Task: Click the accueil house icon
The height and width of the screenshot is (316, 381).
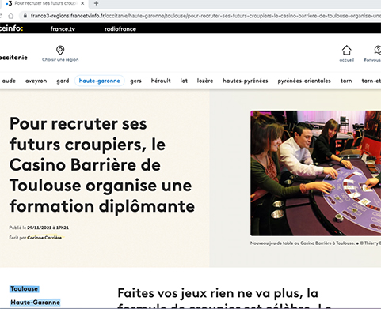Action: [x=346, y=50]
